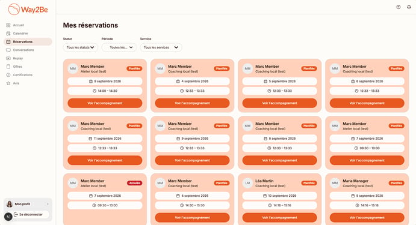Go to Accueil in sidebar
The width and height of the screenshot is (416, 225).
[28, 25]
